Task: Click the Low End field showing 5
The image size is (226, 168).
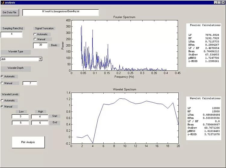Action: click(20, 123)
